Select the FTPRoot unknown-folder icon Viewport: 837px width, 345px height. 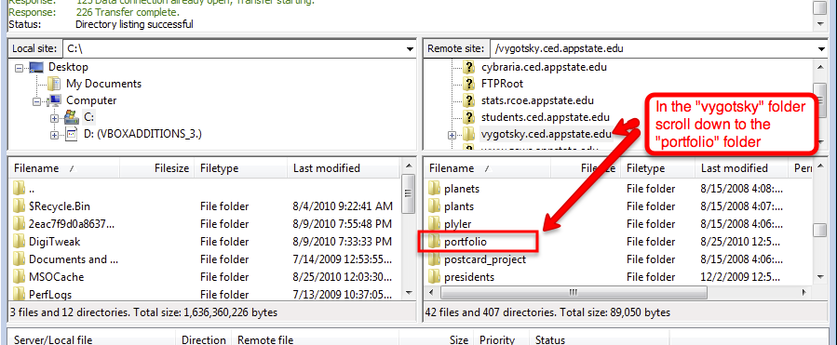[469, 84]
